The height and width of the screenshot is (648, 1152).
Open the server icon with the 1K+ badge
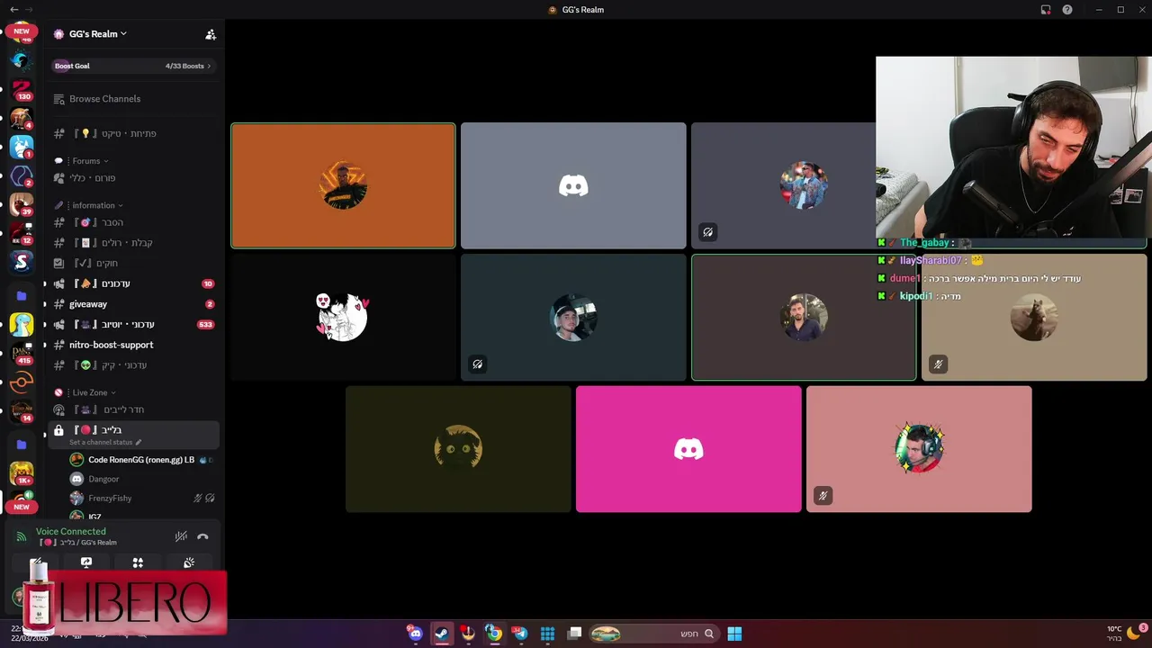[22, 473]
